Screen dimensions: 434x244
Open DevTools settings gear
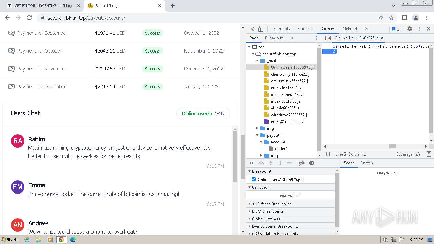pos(410,29)
